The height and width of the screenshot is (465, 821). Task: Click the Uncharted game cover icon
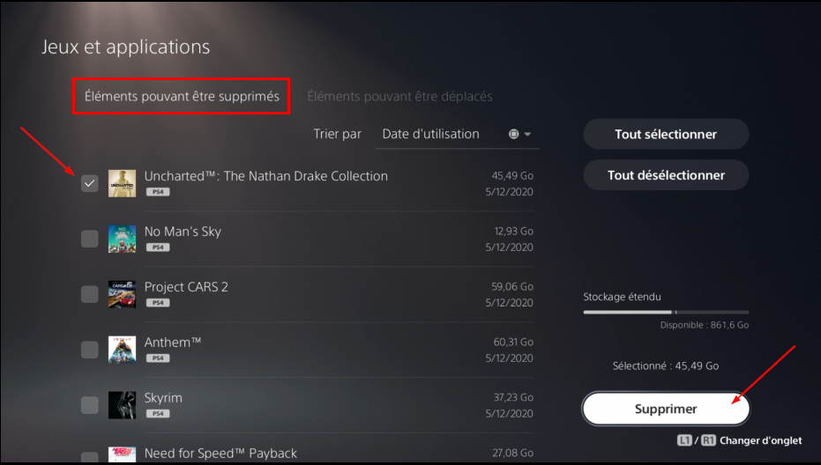coord(122,183)
